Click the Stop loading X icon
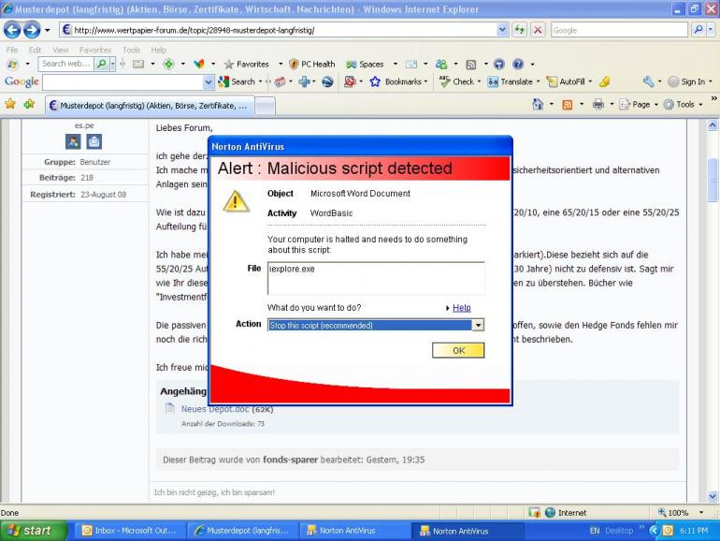This screenshot has height=541, width=720. pos(538,30)
